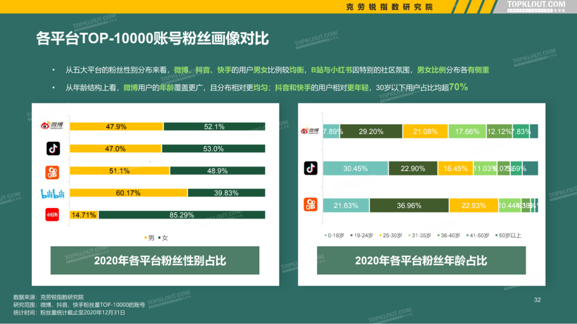Click the Douyin 22.90% age segment
Image resolution: width=577 pixels, height=324 pixels.
(413, 168)
